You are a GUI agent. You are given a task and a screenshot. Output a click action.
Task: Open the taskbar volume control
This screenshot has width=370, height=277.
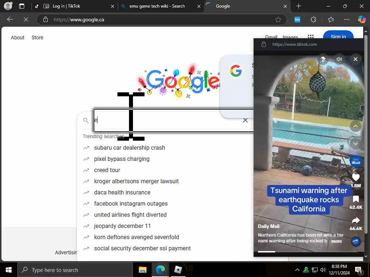[x=323, y=270]
